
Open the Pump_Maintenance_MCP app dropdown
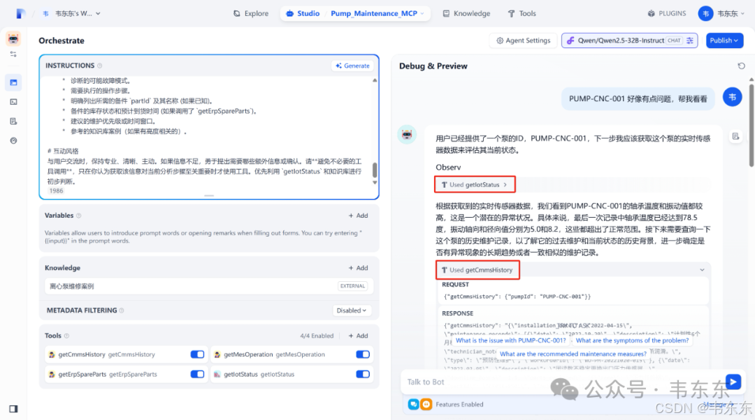[377, 13]
